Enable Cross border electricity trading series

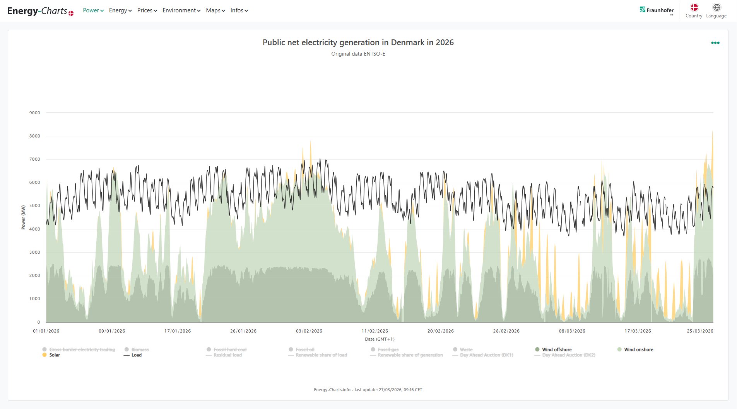pos(82,350)
